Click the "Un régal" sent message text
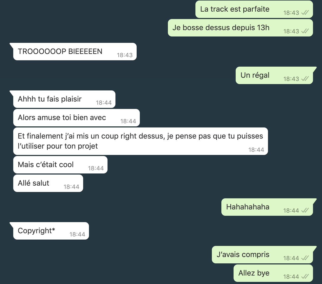Viewport: 322px width, 284px height. [x=255, y=75]
